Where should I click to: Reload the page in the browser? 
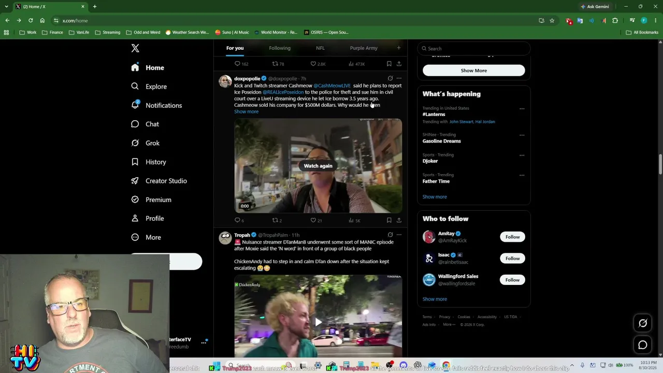[x=31, y=21]
